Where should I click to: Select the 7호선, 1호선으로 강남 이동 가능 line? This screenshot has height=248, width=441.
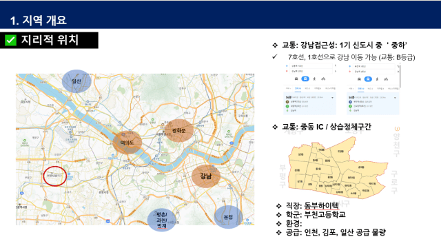351,57
